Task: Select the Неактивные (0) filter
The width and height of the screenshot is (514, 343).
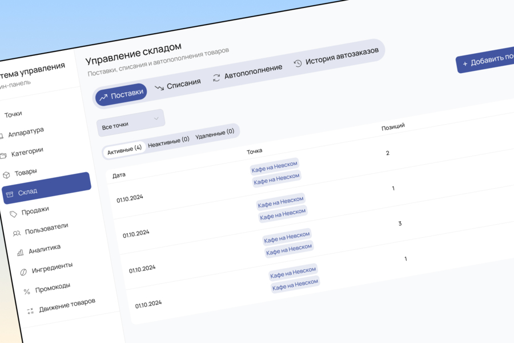Action: 168,142
